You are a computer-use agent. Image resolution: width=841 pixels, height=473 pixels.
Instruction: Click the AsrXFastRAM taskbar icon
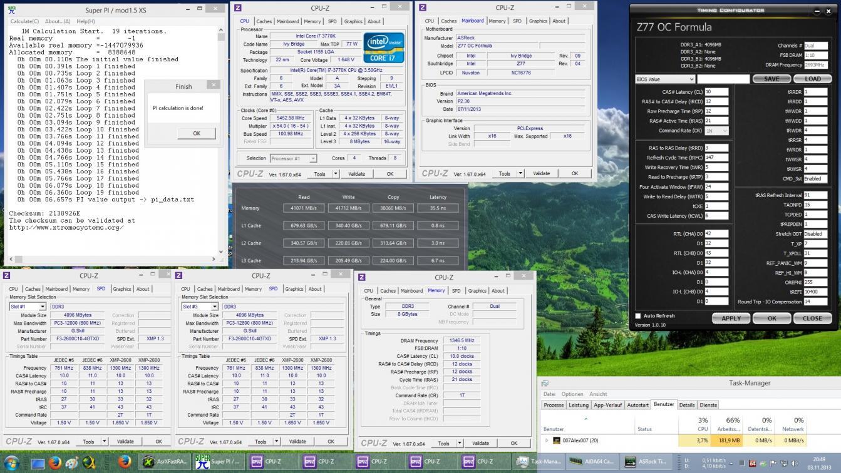click(x=165, y=462)
